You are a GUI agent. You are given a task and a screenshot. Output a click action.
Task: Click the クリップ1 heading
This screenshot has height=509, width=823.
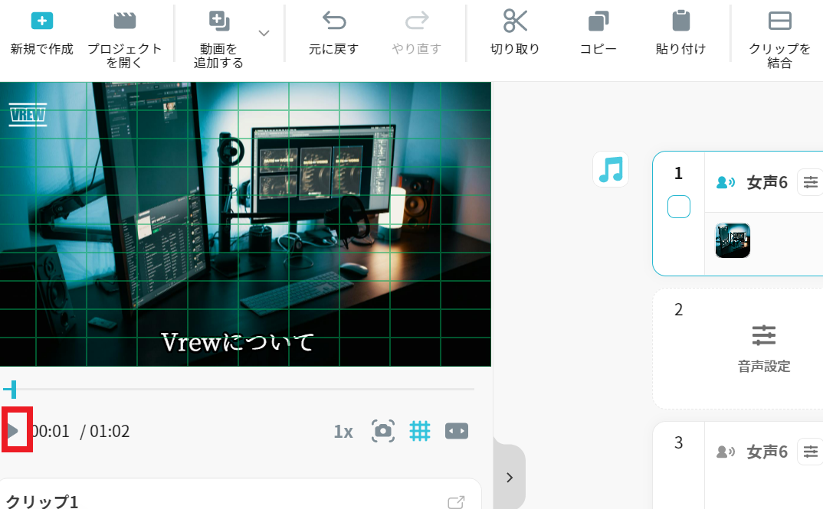[x=41, y=501]
